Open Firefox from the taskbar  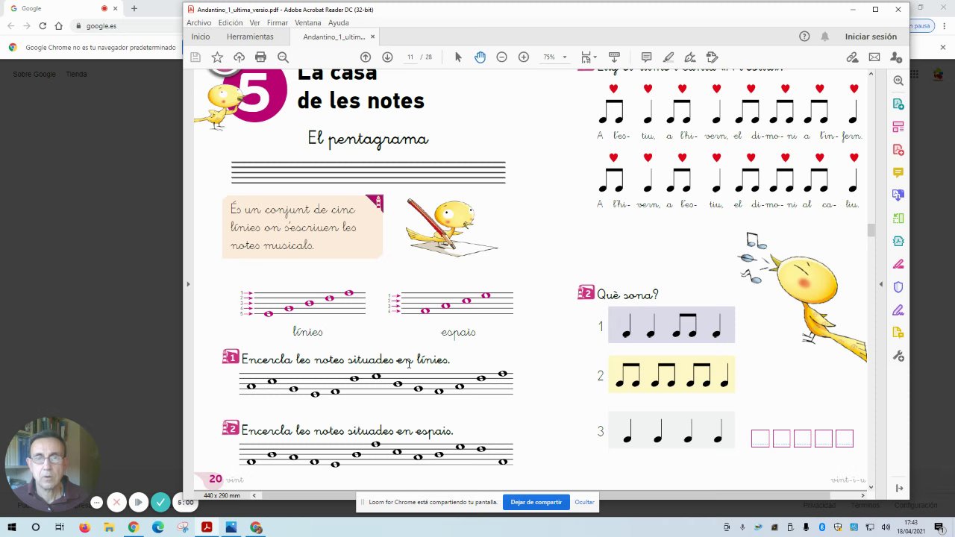click(84, 527)
